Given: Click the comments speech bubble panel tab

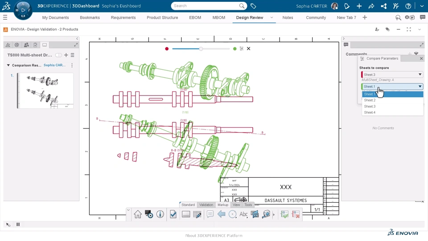Looking at the screenshot, I should point(346,45).
